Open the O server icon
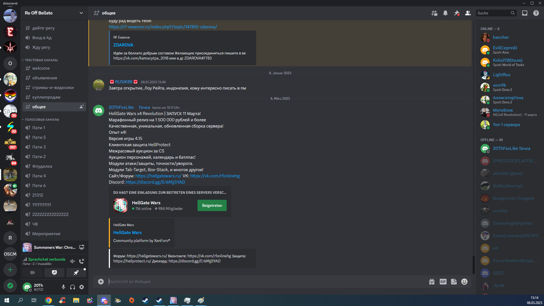Viewport: 544px width, 306px height. (10, 63)
